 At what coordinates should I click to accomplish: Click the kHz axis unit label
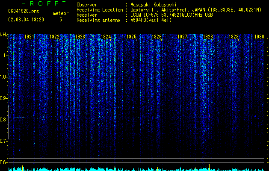click(4, 35)
